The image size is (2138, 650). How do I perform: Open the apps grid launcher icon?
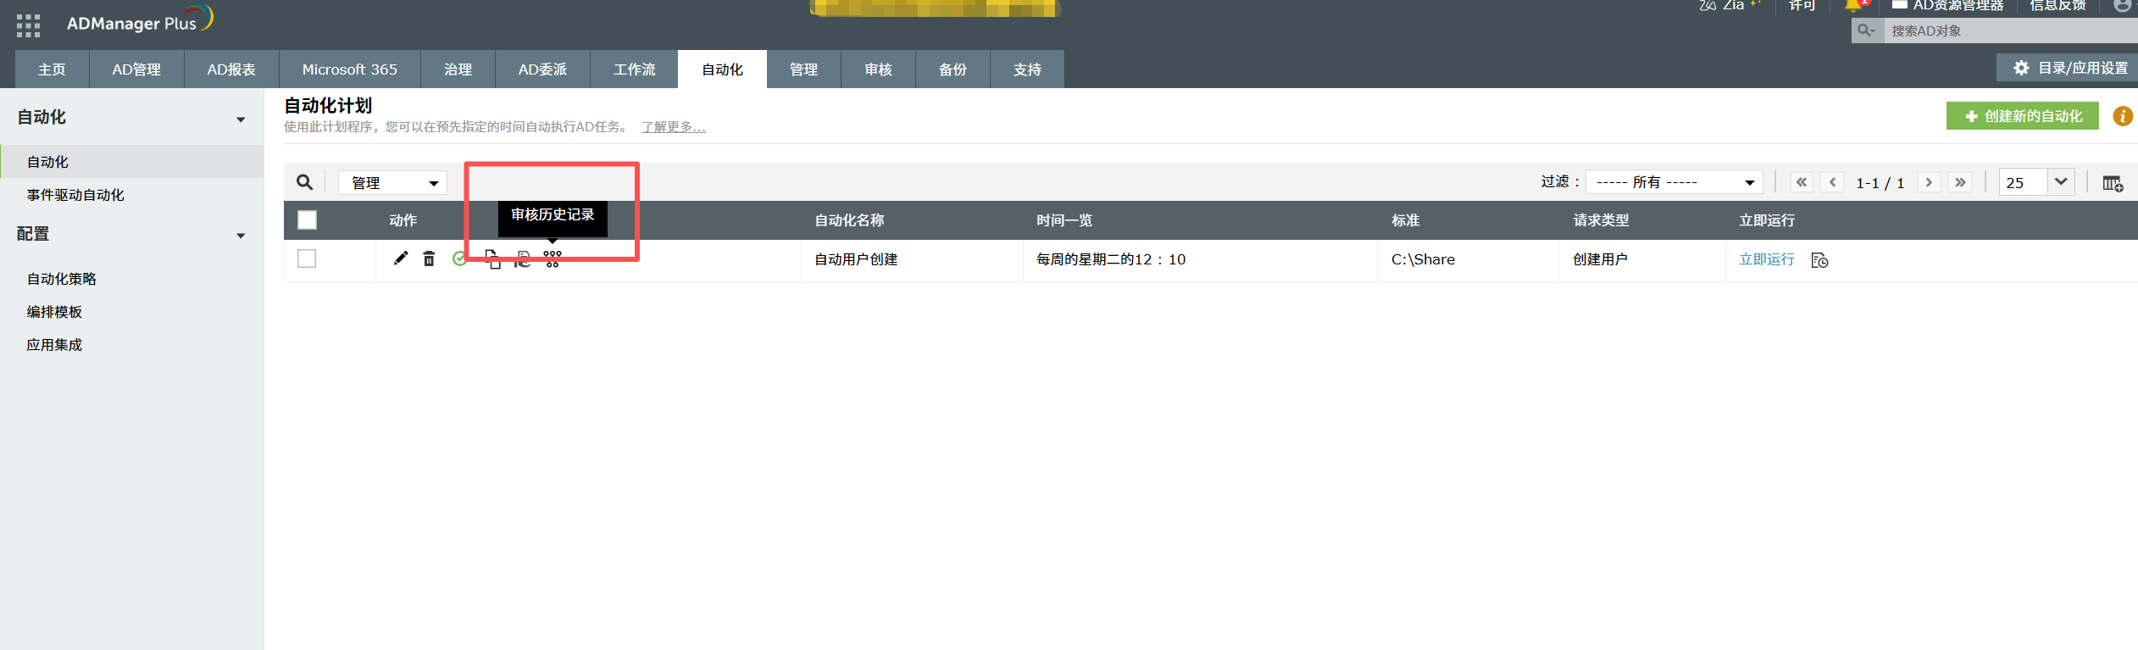28,25
